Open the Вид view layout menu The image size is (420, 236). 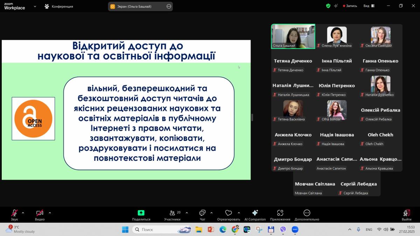click(369, 6)
